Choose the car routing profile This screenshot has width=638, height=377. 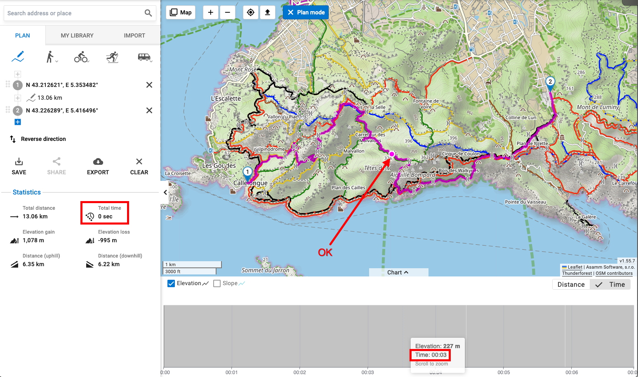coord(144,57)
